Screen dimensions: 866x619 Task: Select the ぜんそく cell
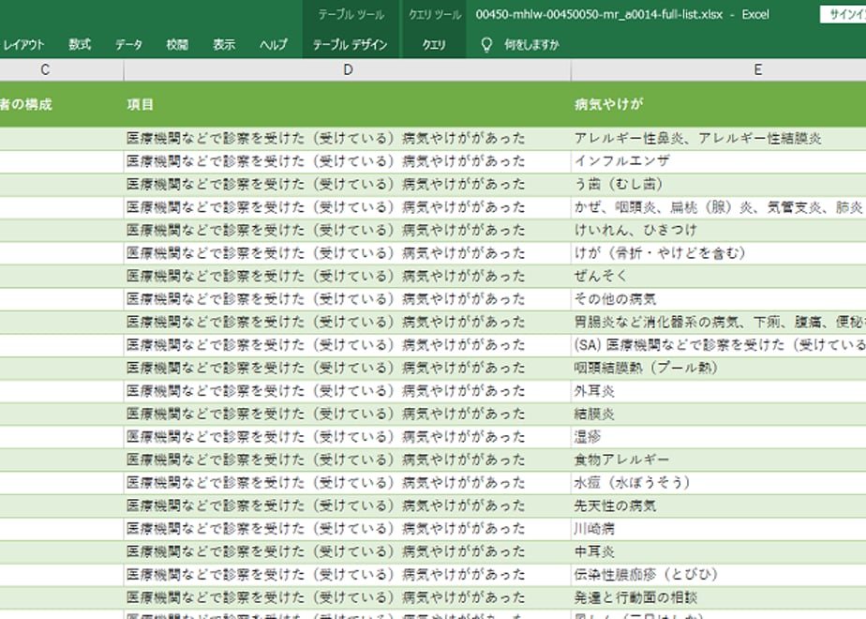click(x=719, y=276)
